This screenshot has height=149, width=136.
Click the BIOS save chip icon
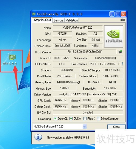(x=120, y=51)
